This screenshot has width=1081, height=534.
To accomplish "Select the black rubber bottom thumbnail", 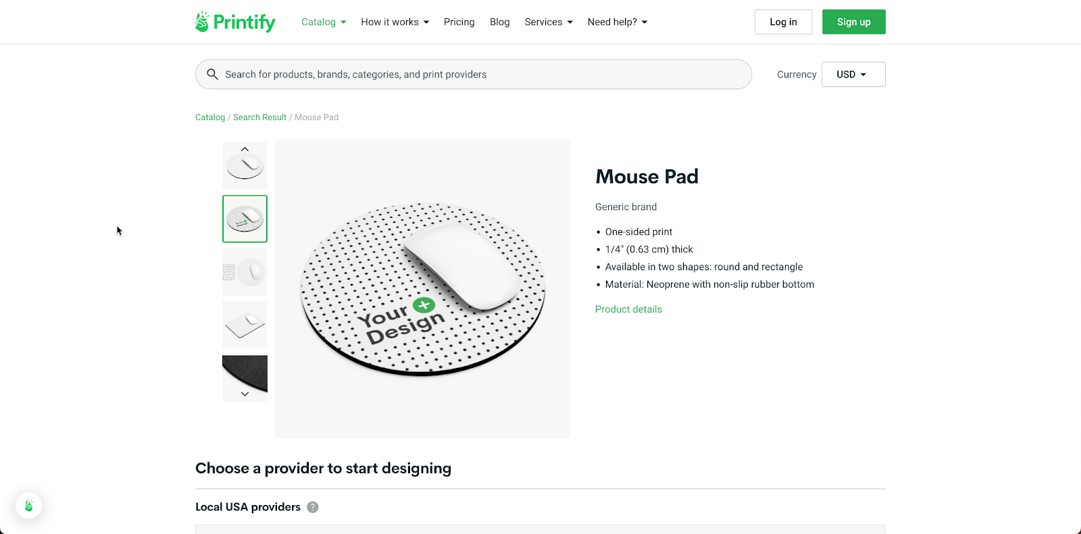I will tap(245, 378).
